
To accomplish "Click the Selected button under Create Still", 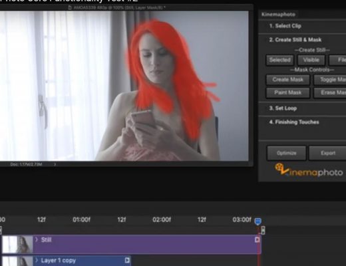I will click(x=279, y=60).
